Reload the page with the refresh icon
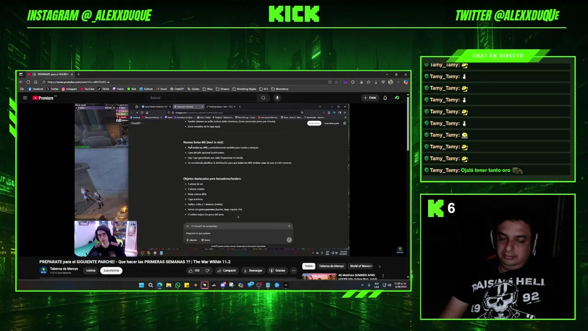588x331 pixels. point(28,82)
